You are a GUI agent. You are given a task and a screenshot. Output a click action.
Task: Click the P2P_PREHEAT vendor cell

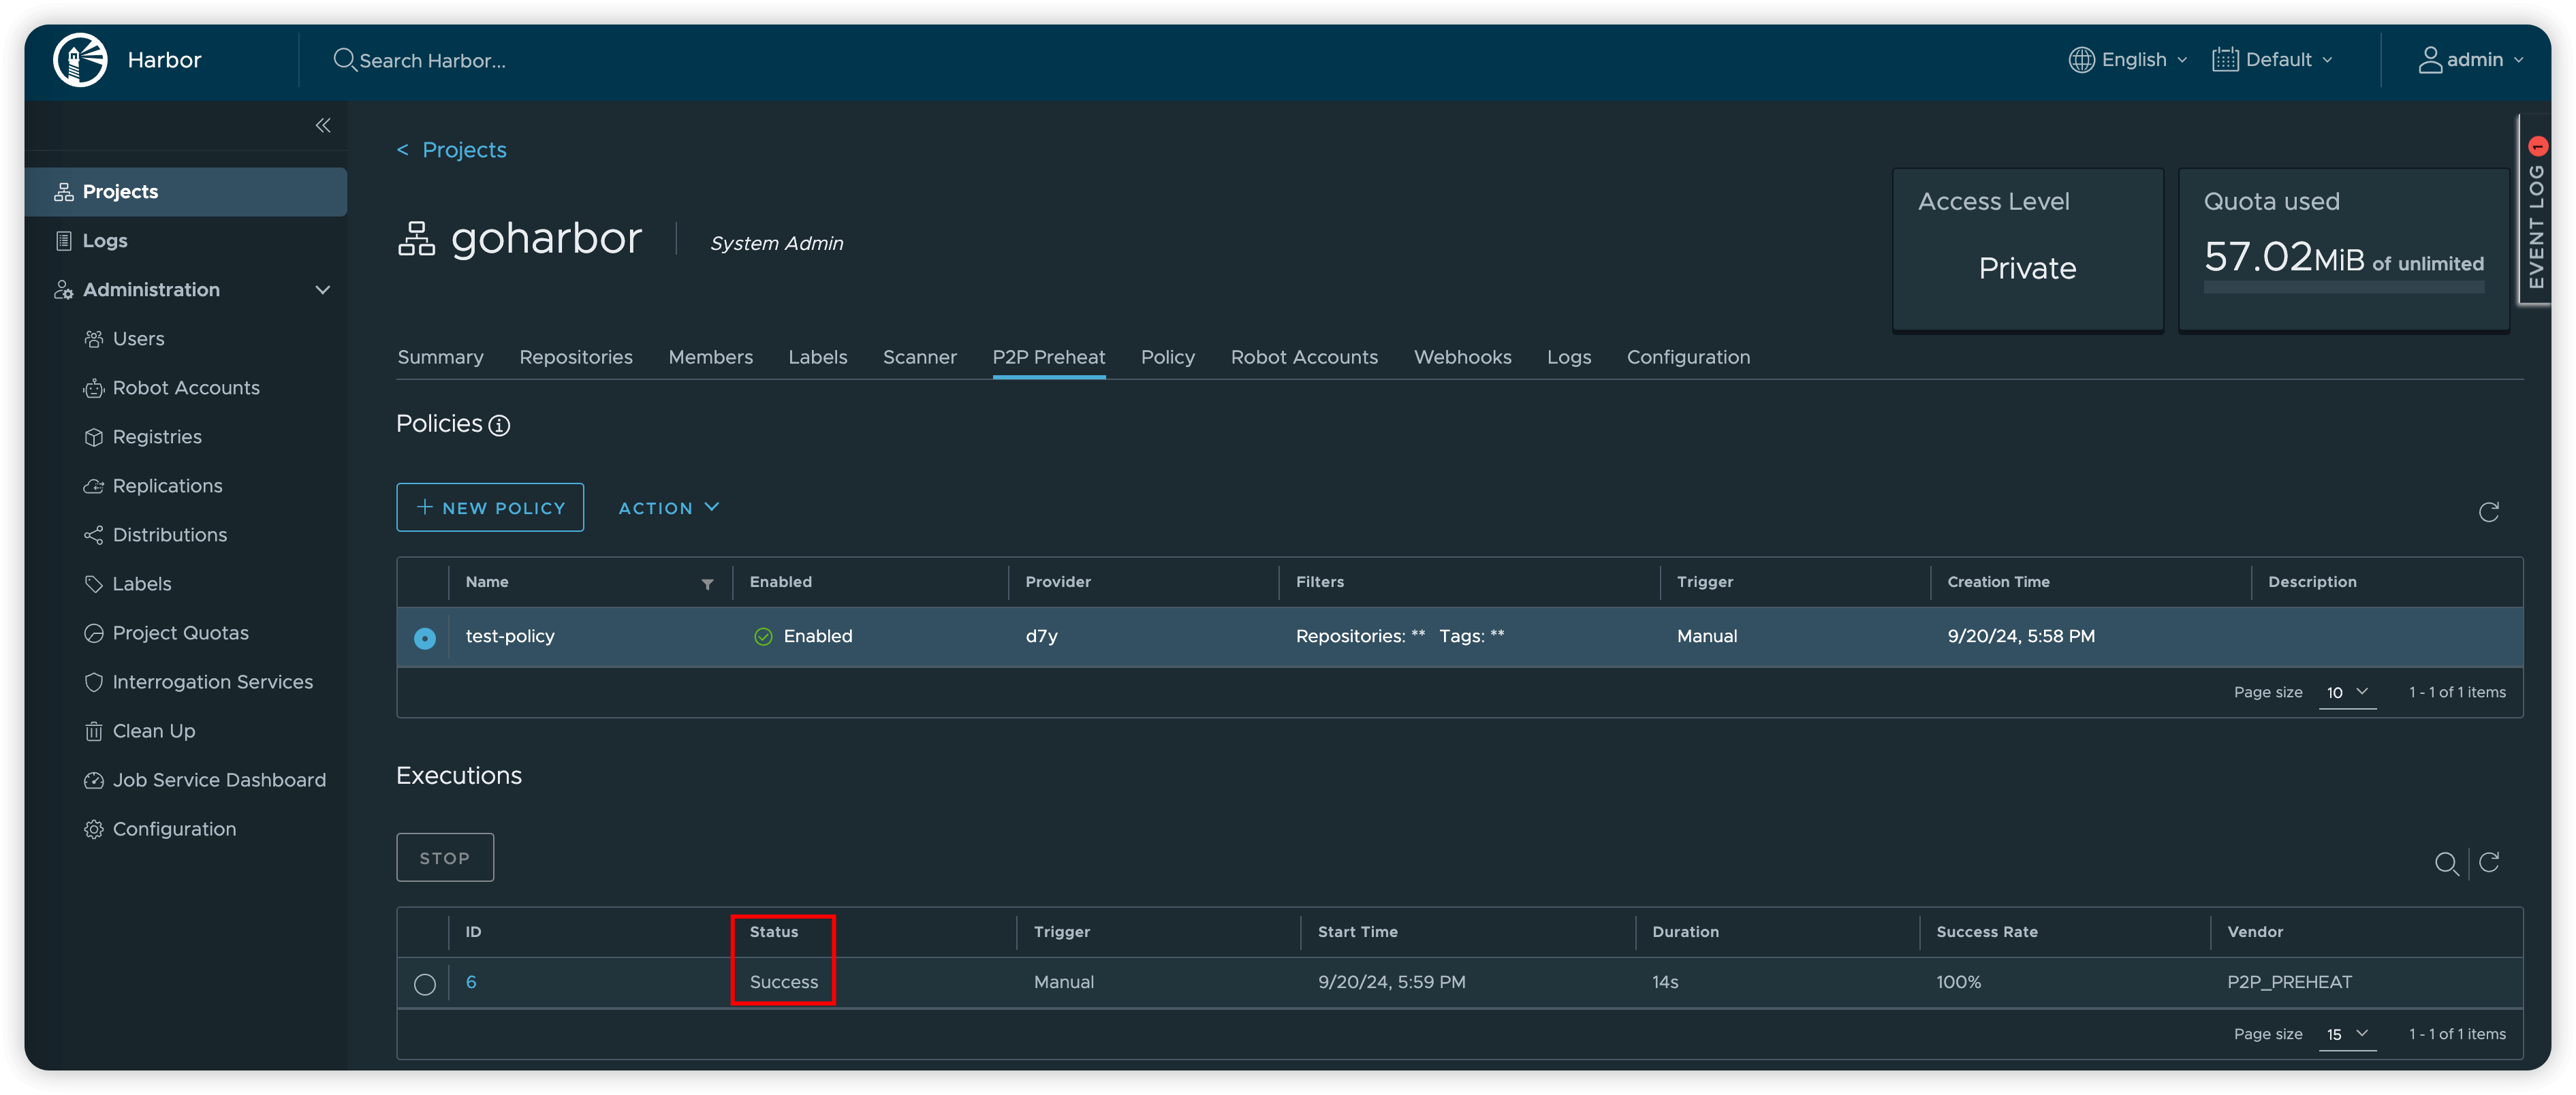2289,982
